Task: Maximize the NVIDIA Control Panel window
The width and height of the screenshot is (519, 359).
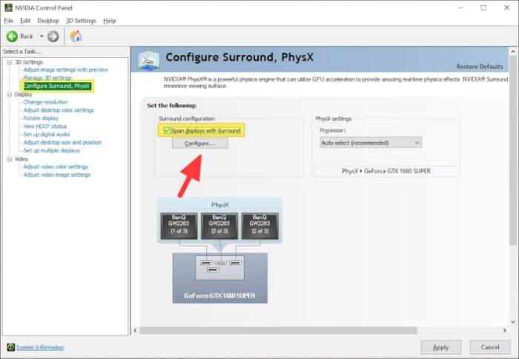Action: click(x=483, y=7)
